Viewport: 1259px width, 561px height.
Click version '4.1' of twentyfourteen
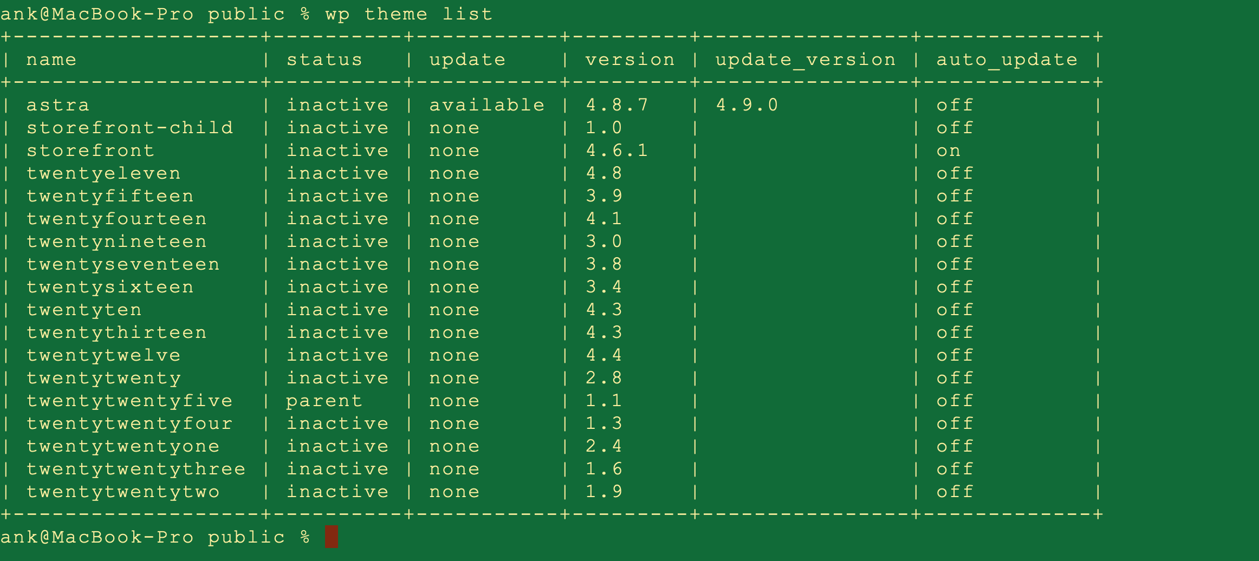pos(604,219)
